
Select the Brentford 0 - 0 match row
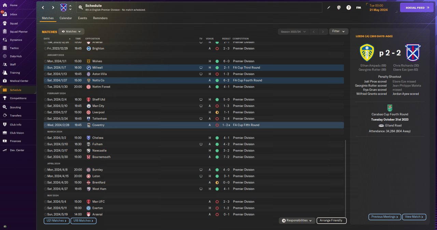pyautogui.click(x=194, y=182)
